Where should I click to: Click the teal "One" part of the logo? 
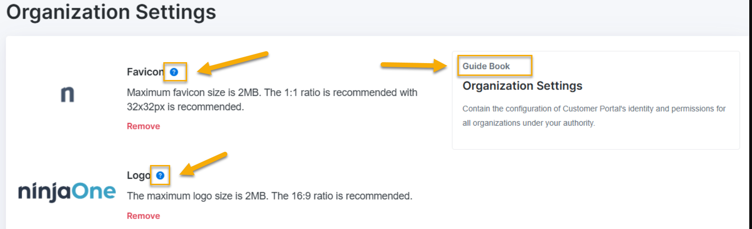(94, 191)
